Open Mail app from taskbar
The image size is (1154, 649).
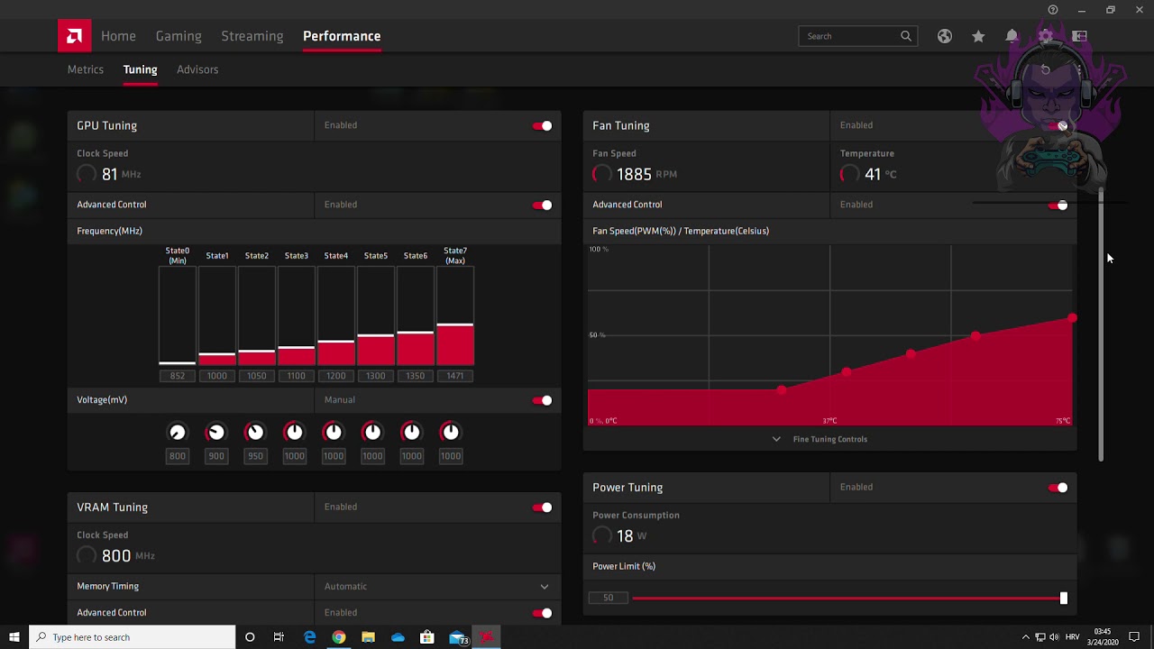458,637
